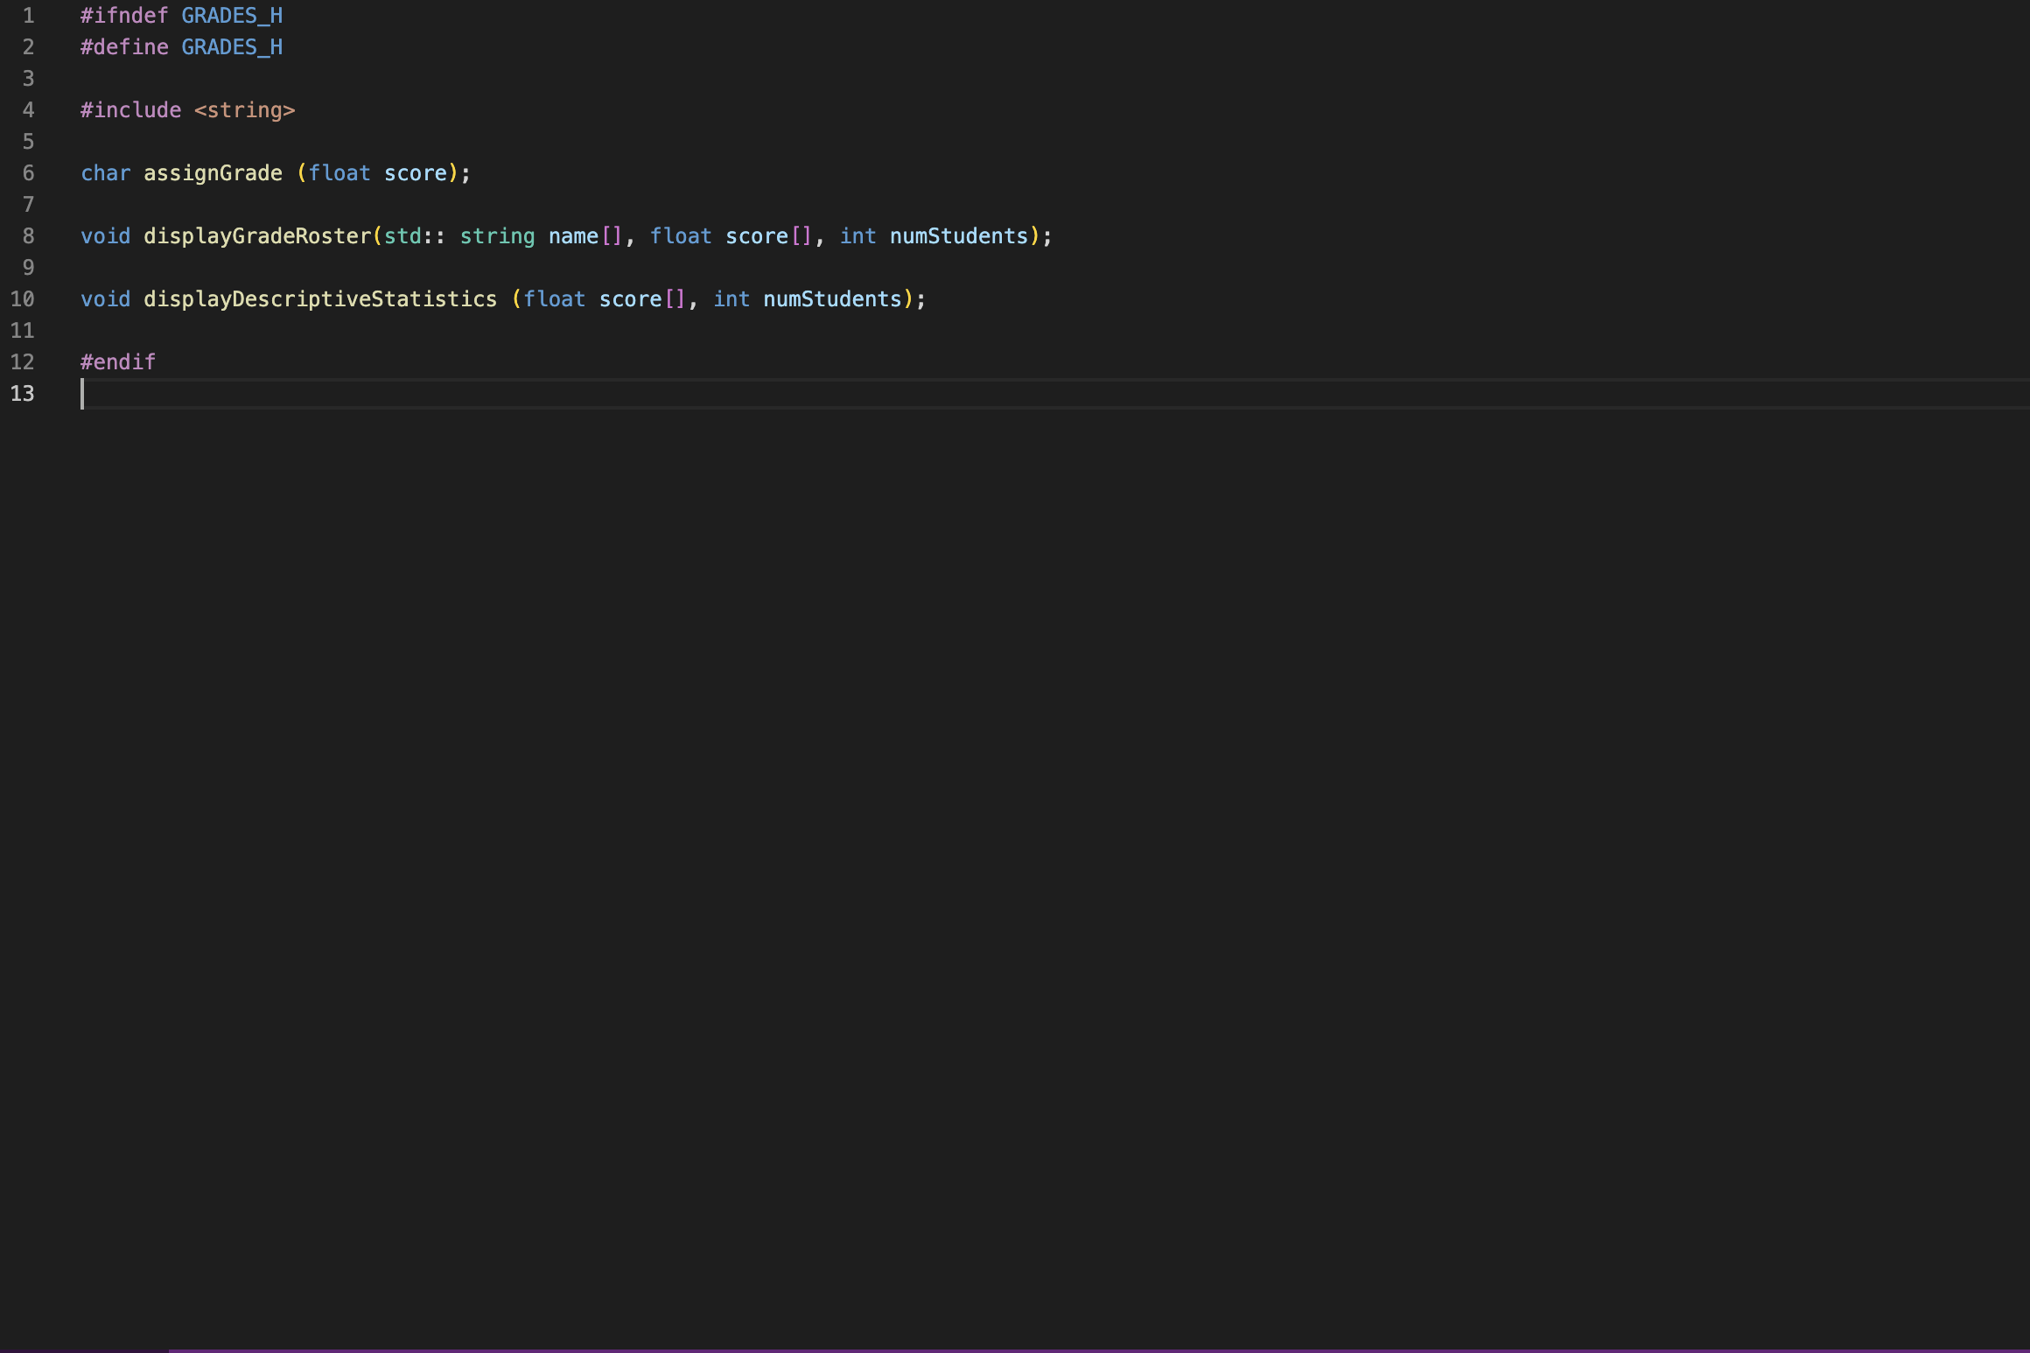Viewport: 2030px width, 1353px height.
Task: Place cursor in the GRADES_H macro name
Action: tap(230, 15)
